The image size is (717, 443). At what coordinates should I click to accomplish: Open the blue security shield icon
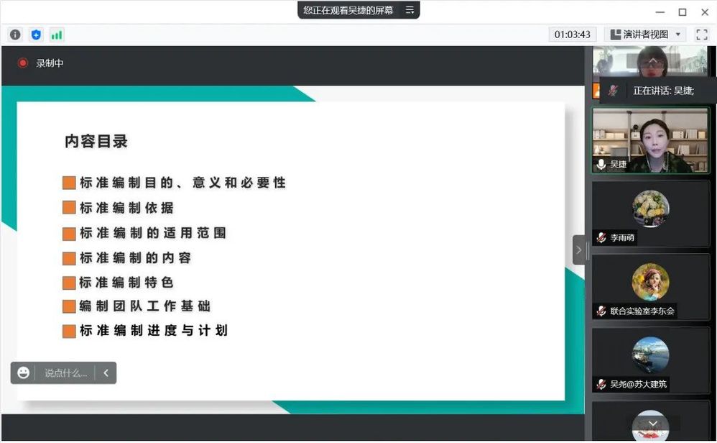pyautogui.click(x=36, y=35)
